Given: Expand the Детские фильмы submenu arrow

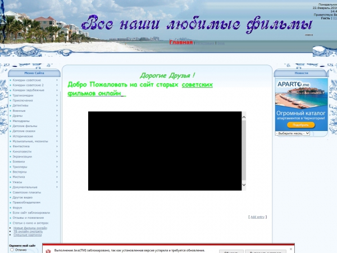Looking at the screenshot, I should tap(57, 126).
